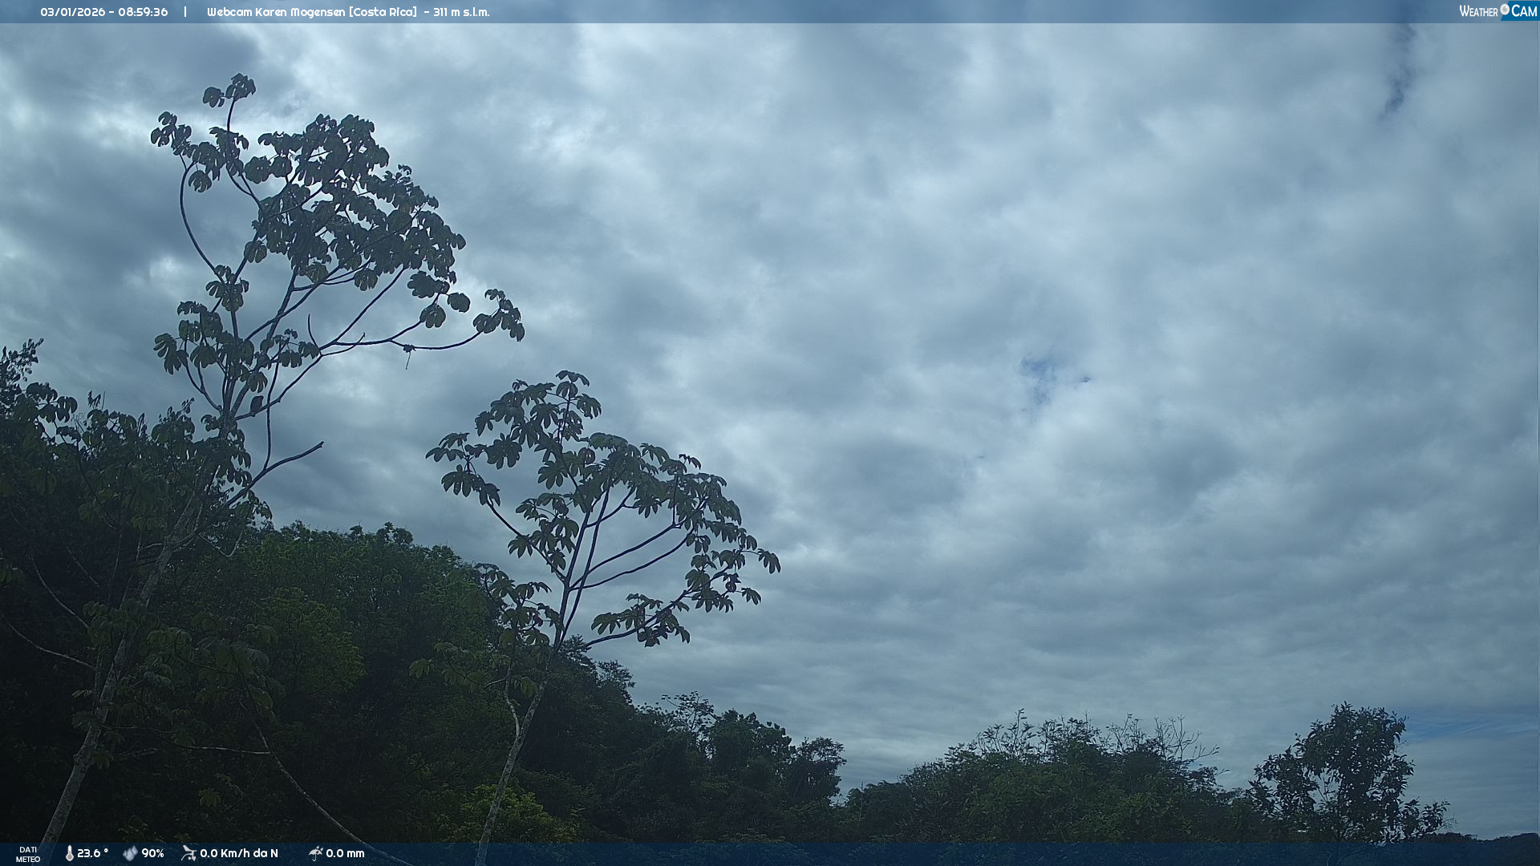Click the 0.0 Km/h da N wind reading
The width and height of the screenshot is (1540, 866).
click(x=239, y=853)
